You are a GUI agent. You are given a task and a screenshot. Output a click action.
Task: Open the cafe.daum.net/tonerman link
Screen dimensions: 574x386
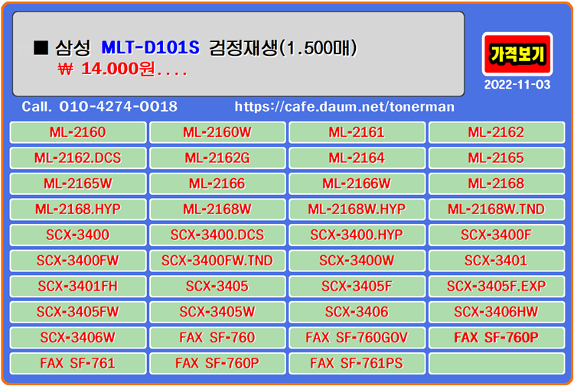(x=344, y=107)
